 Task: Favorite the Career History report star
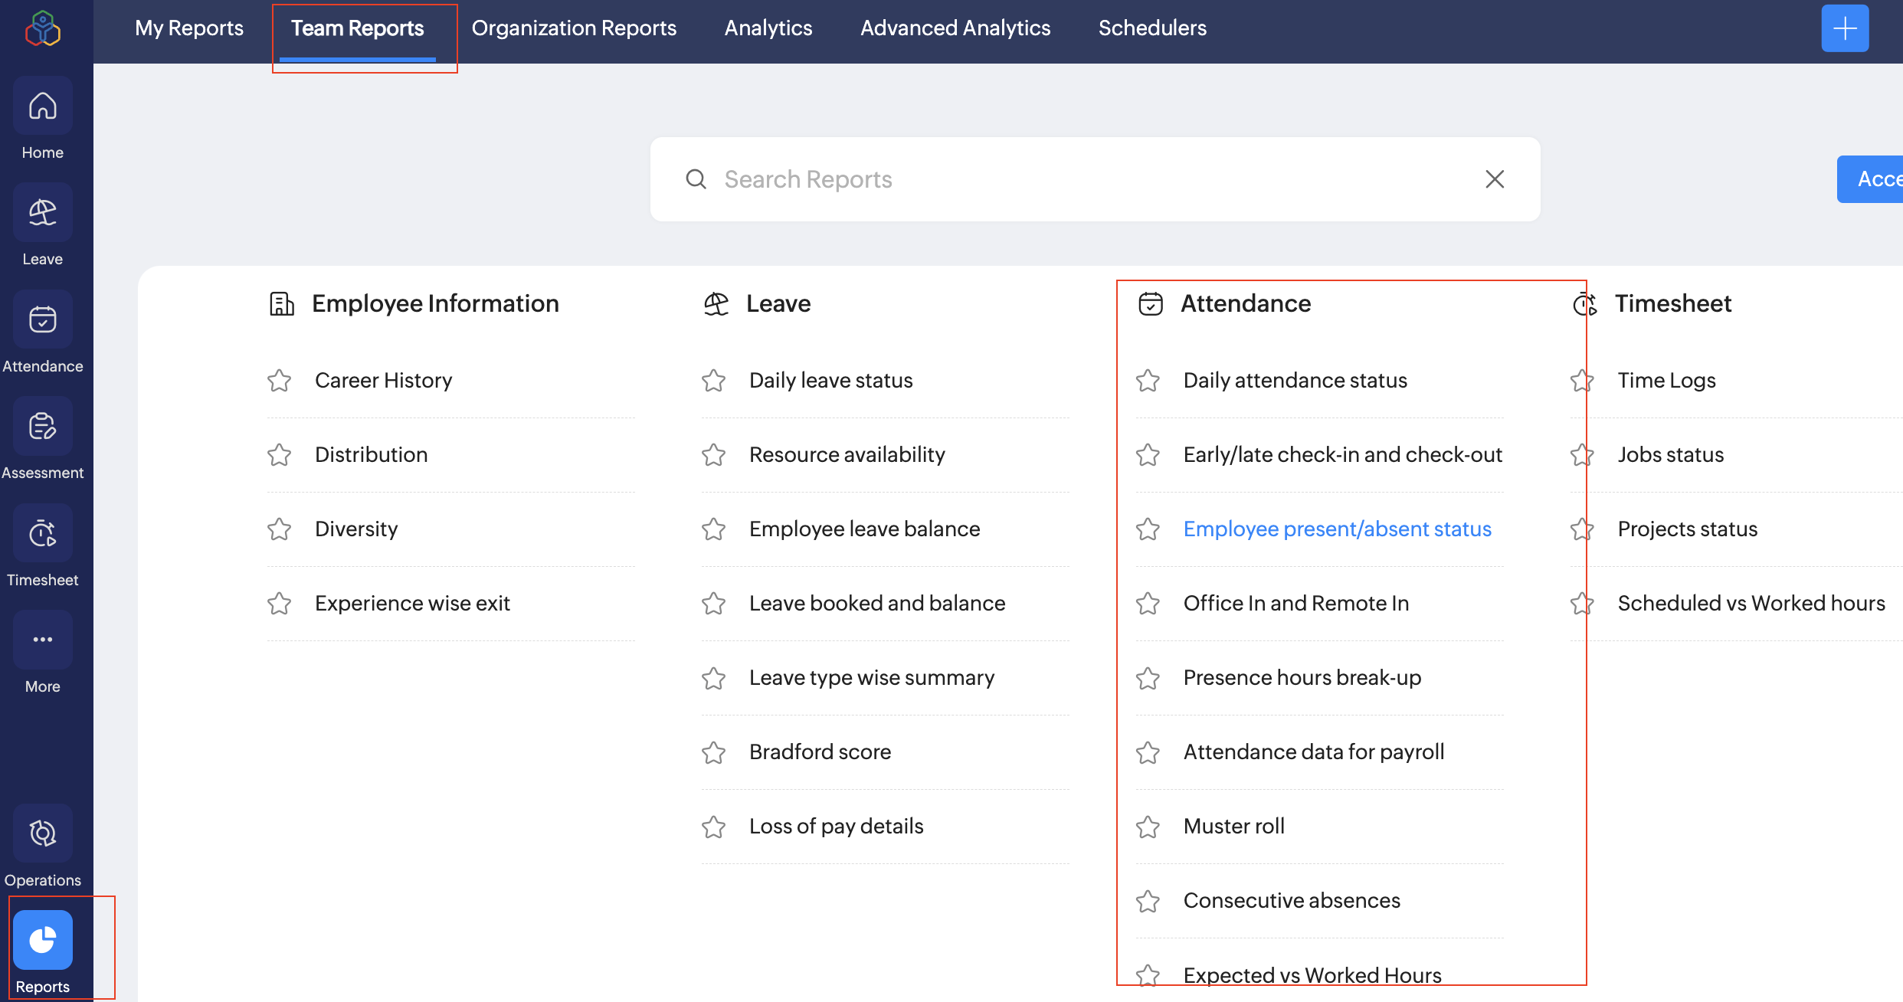coord(280,381)
